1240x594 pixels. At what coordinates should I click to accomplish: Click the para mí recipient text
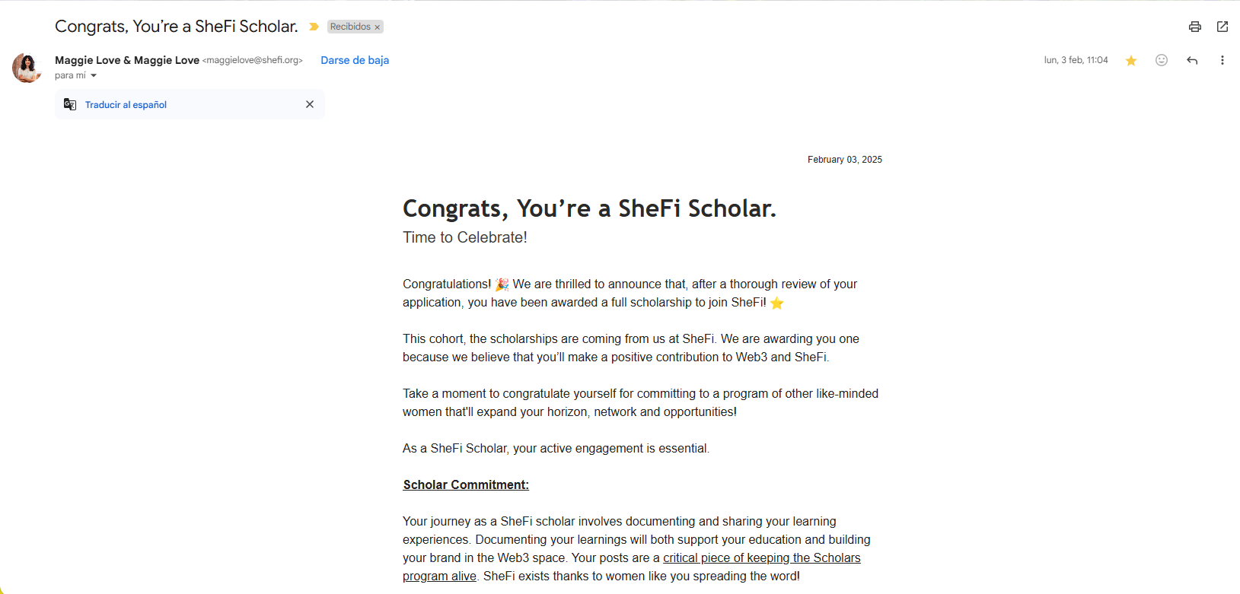[x=70, y=75]
